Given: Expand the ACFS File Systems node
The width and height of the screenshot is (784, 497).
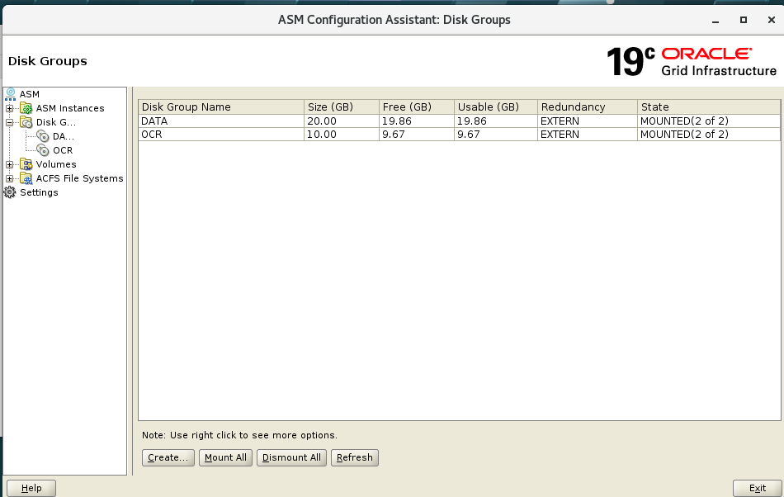Looking at the screenshot, I should click(10, 178).
